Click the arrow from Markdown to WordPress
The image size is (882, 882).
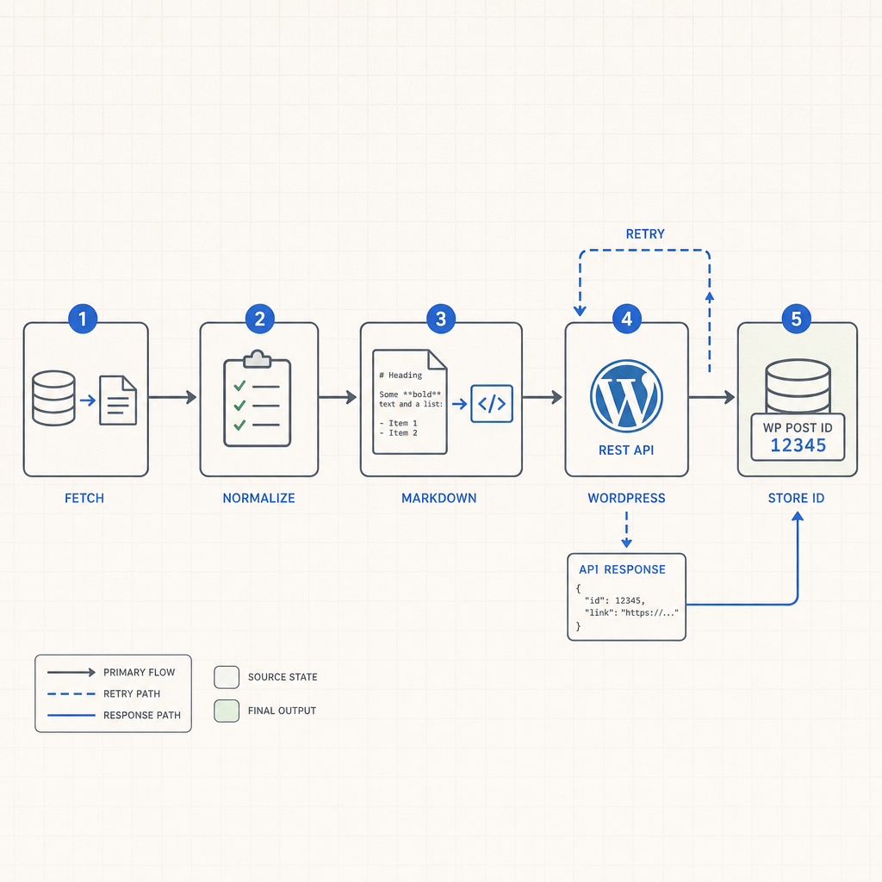point(543,398)
